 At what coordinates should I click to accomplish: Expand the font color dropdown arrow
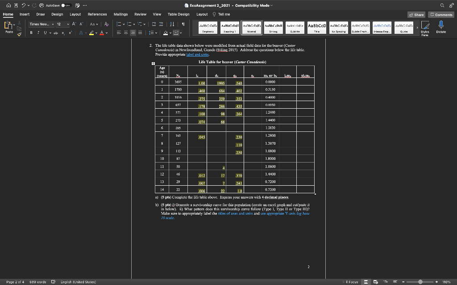pos(107,33)
